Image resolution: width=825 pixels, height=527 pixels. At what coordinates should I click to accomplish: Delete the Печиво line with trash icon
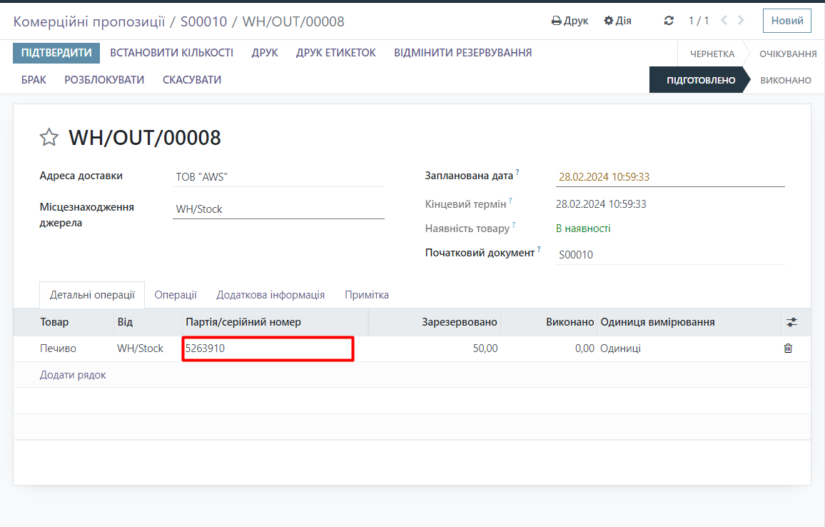(788, 348)
